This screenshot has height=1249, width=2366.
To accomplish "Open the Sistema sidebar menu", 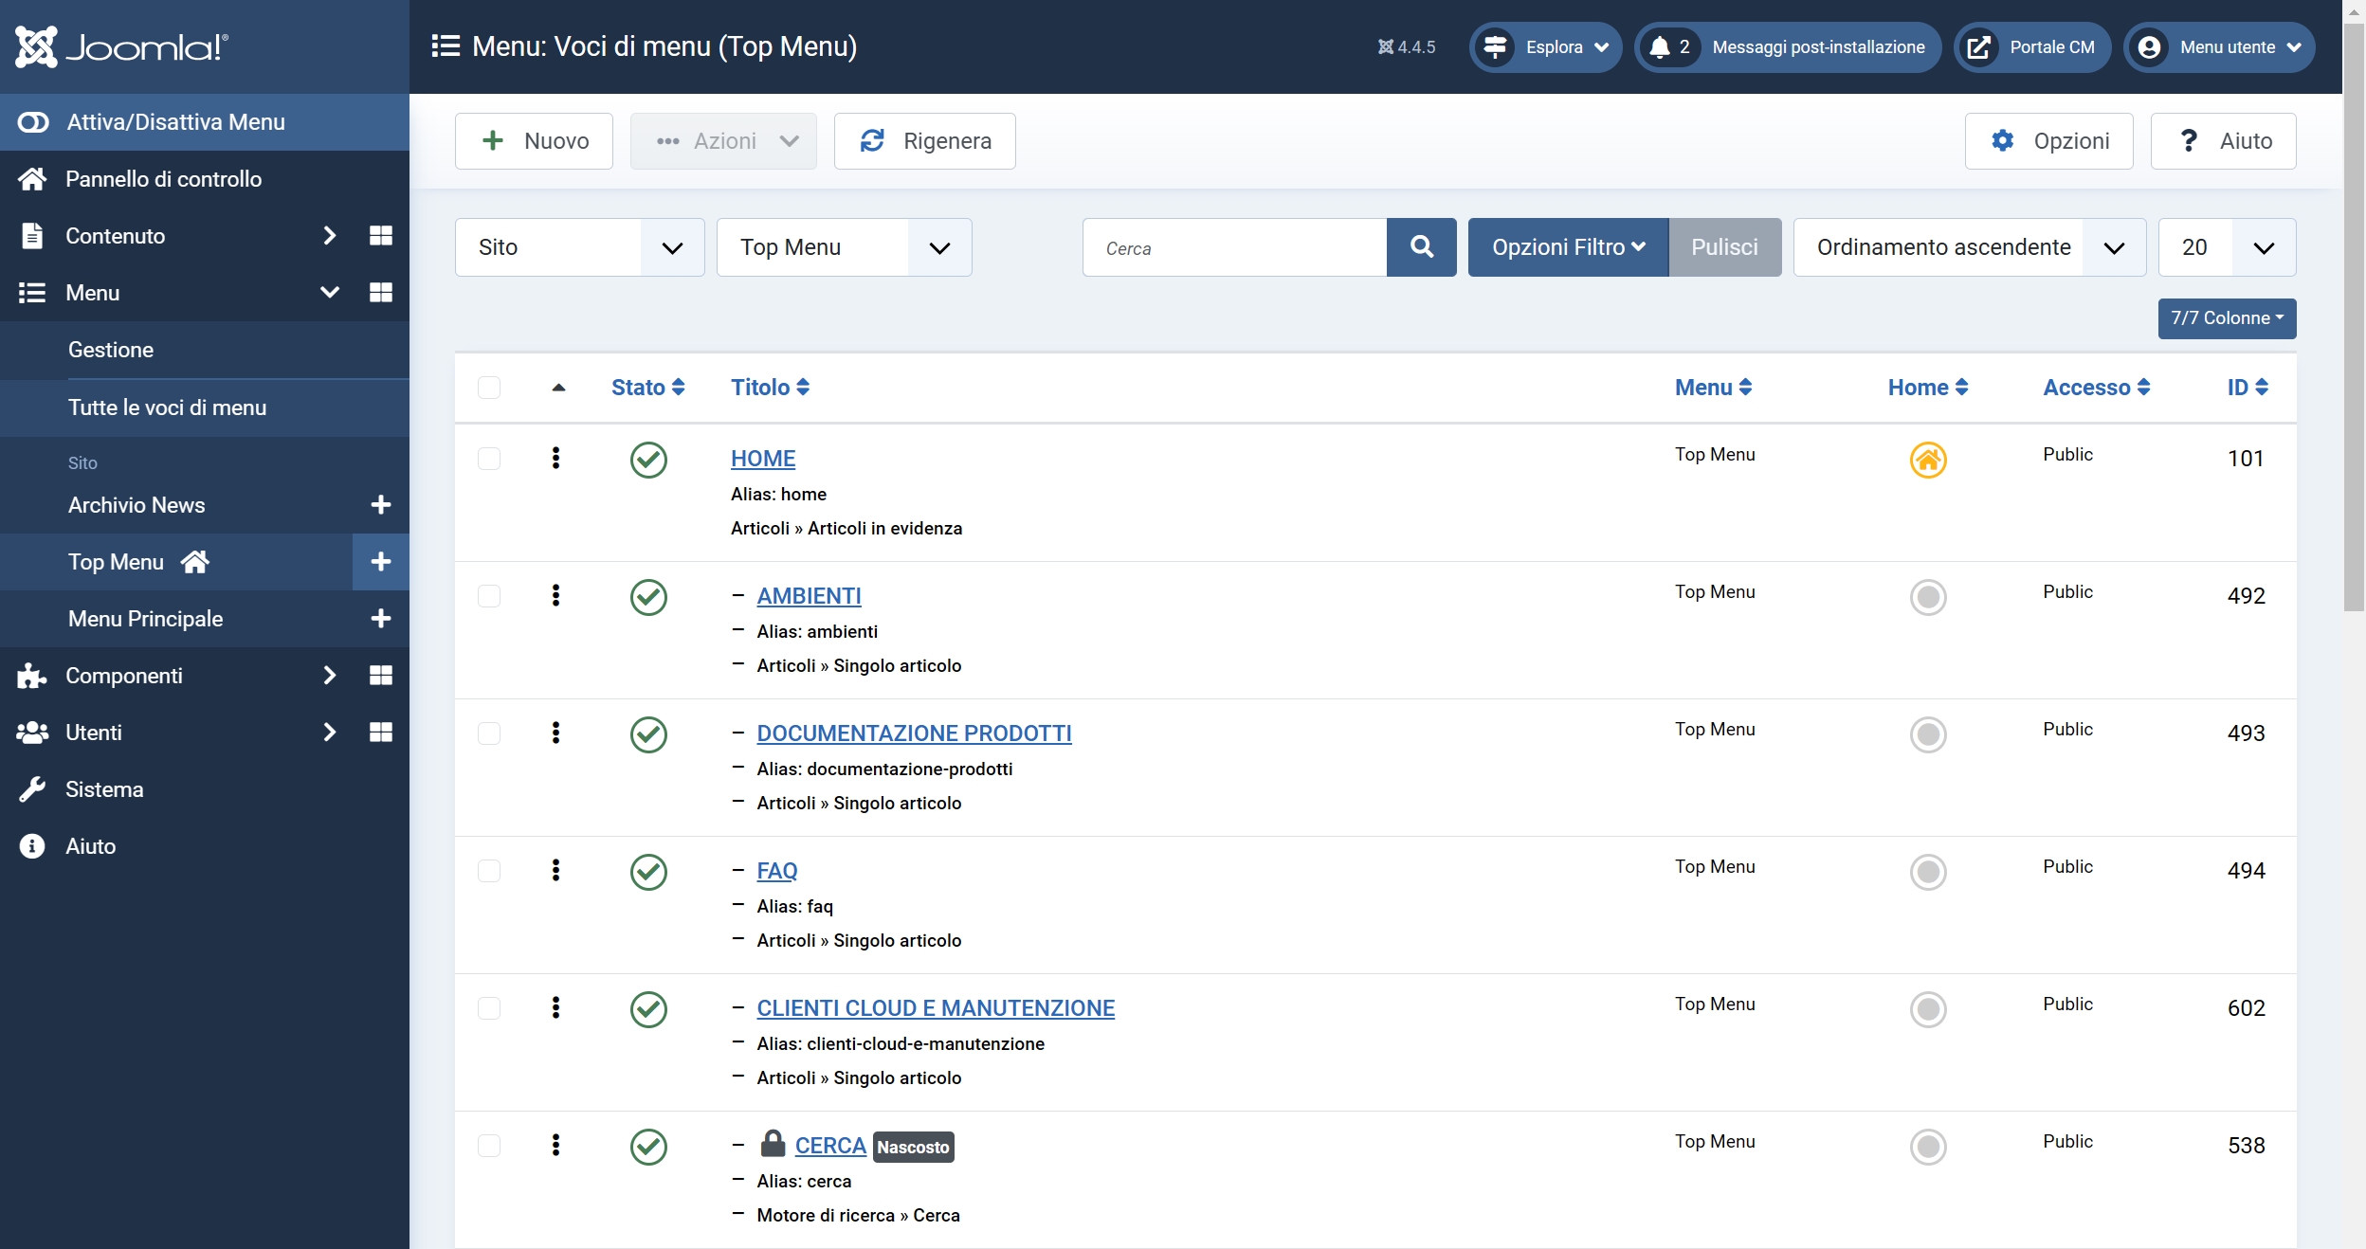I will [104, 789].
